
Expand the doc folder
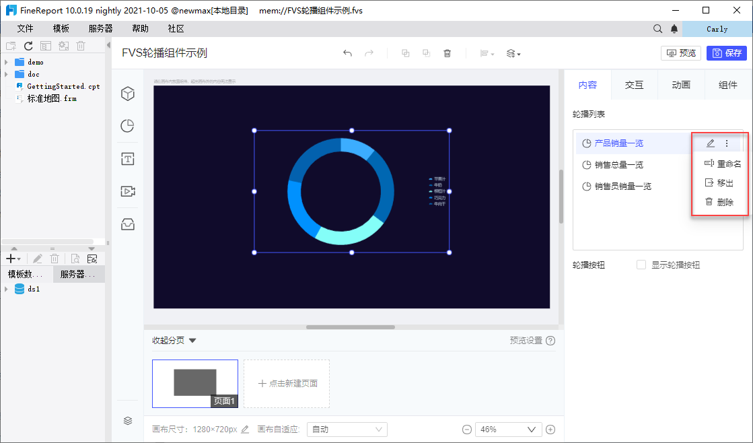click(6, 74)
